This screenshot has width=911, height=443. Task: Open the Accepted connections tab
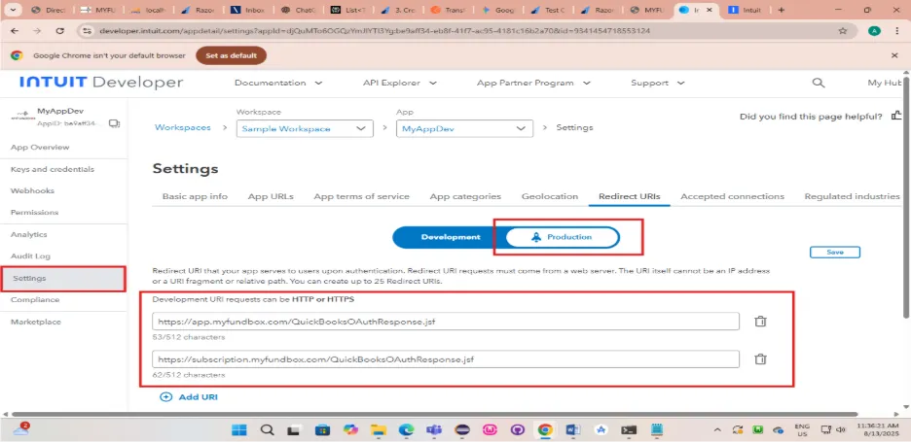click(732, 196)
